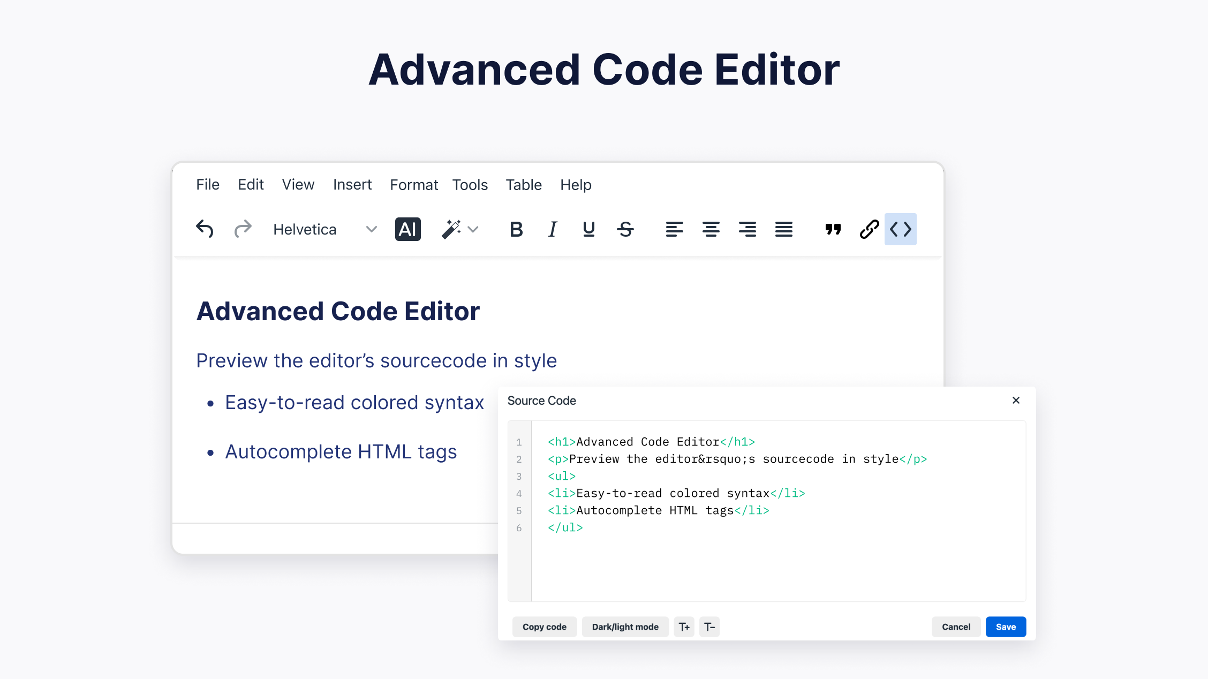Toggle bold formatting
1208x679 pixels.
click(x=516, y=229)
